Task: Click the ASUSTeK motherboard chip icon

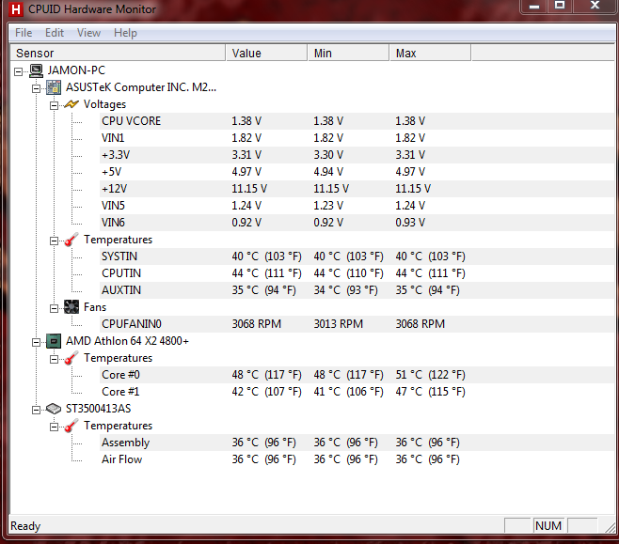Action: [54, 87]
